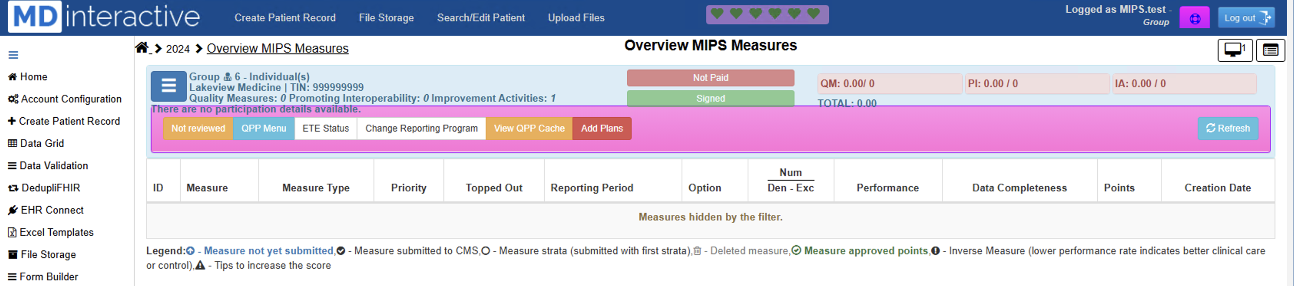The height and width of the screenshot is (286, 1294).
Task: Click File Storage in top navigation
Action: [x=386, y=18]
